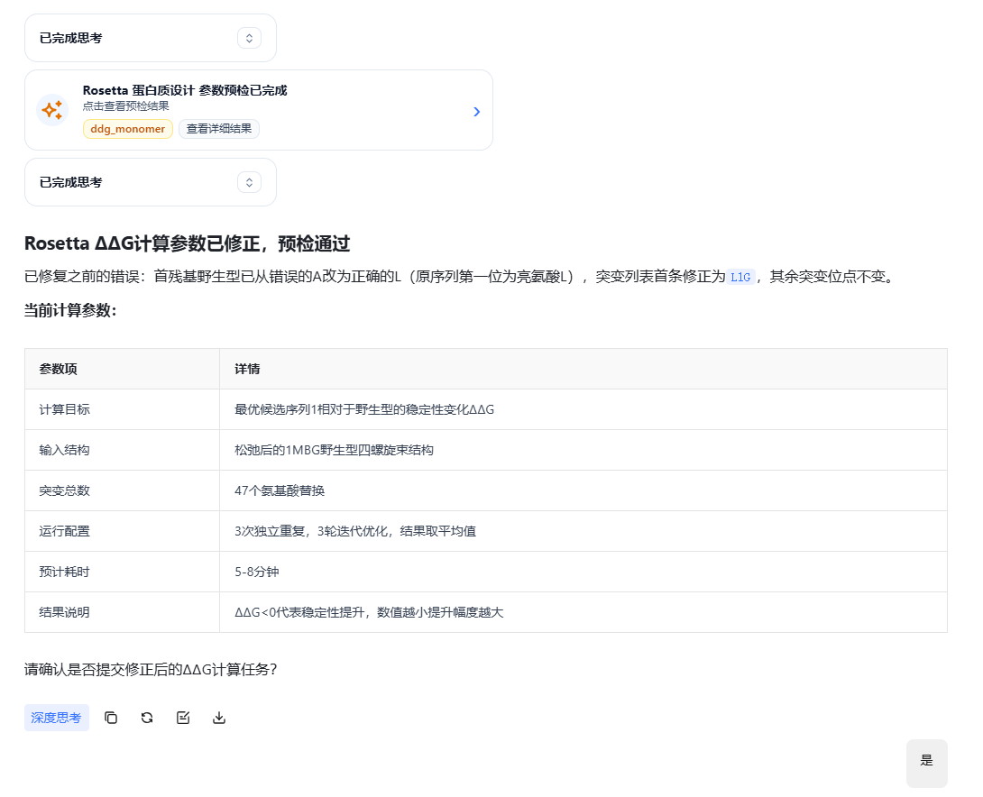Screen dimensions: 983x797
Task: Regenerate the response with refresh icon
Action: click(147, 718)
